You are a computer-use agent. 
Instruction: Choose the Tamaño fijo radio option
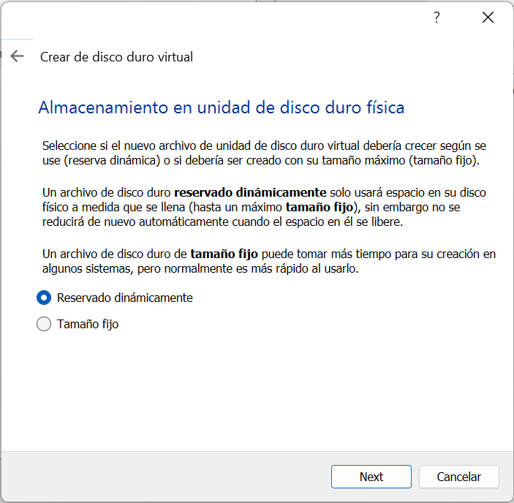point(44,324)
